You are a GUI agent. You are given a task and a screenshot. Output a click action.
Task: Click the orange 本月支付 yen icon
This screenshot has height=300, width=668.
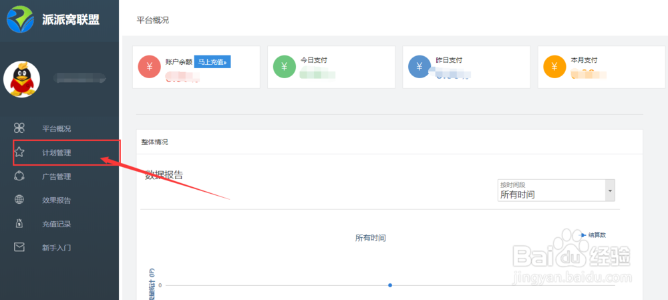(x=554, y=67)
